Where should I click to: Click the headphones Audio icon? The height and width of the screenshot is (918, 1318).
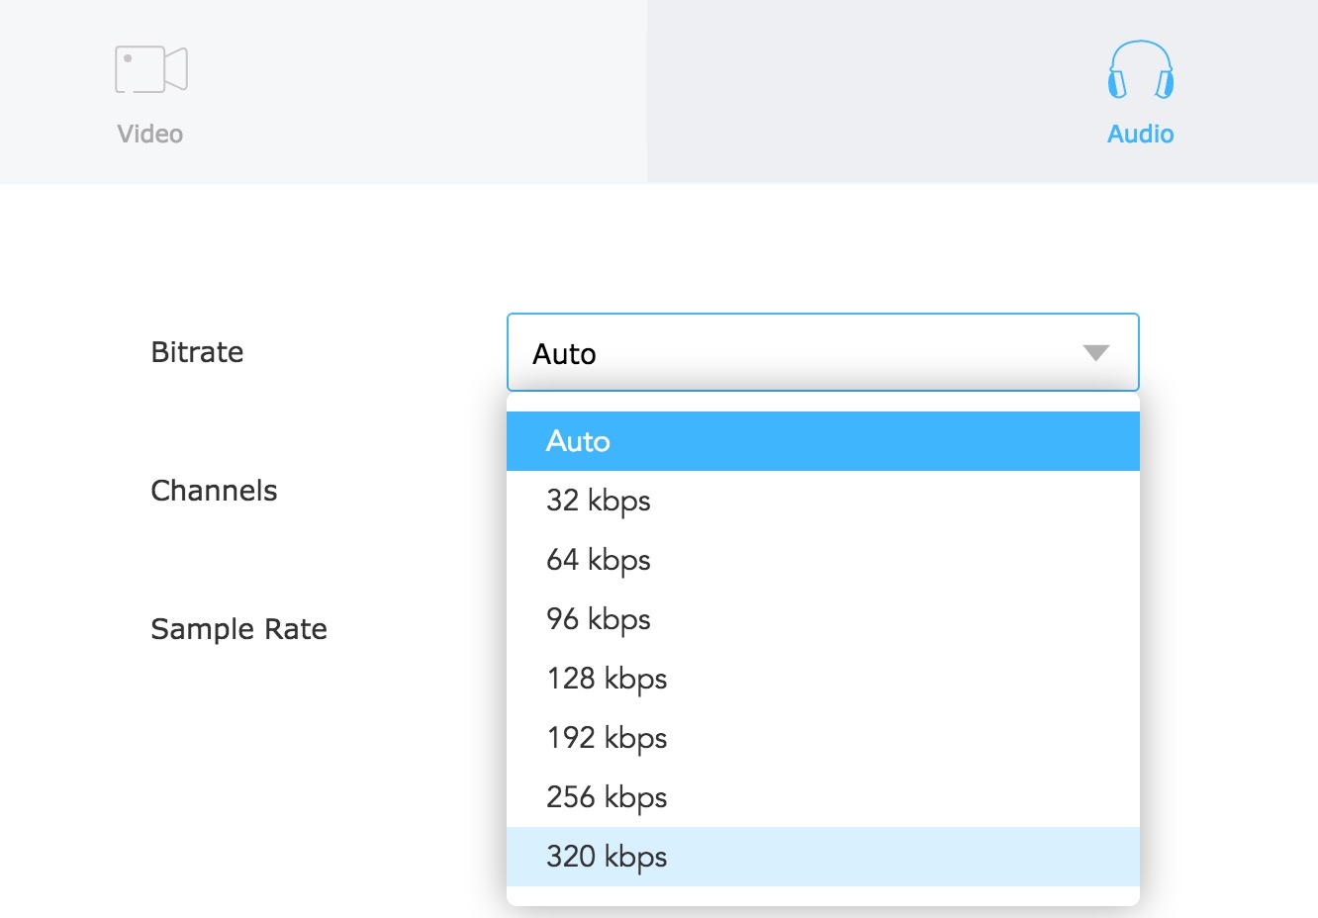coord(1141,69)
